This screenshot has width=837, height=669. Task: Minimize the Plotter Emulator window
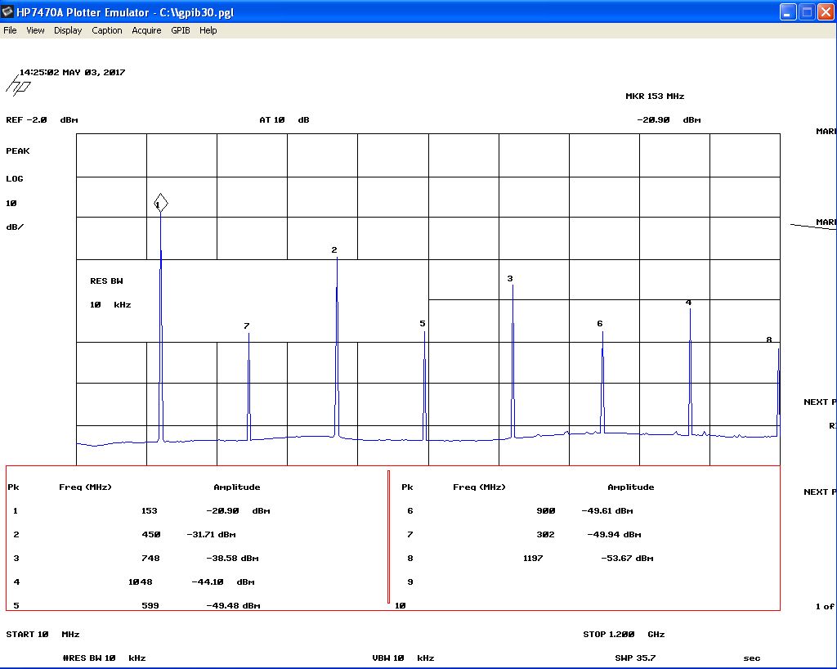787,12
